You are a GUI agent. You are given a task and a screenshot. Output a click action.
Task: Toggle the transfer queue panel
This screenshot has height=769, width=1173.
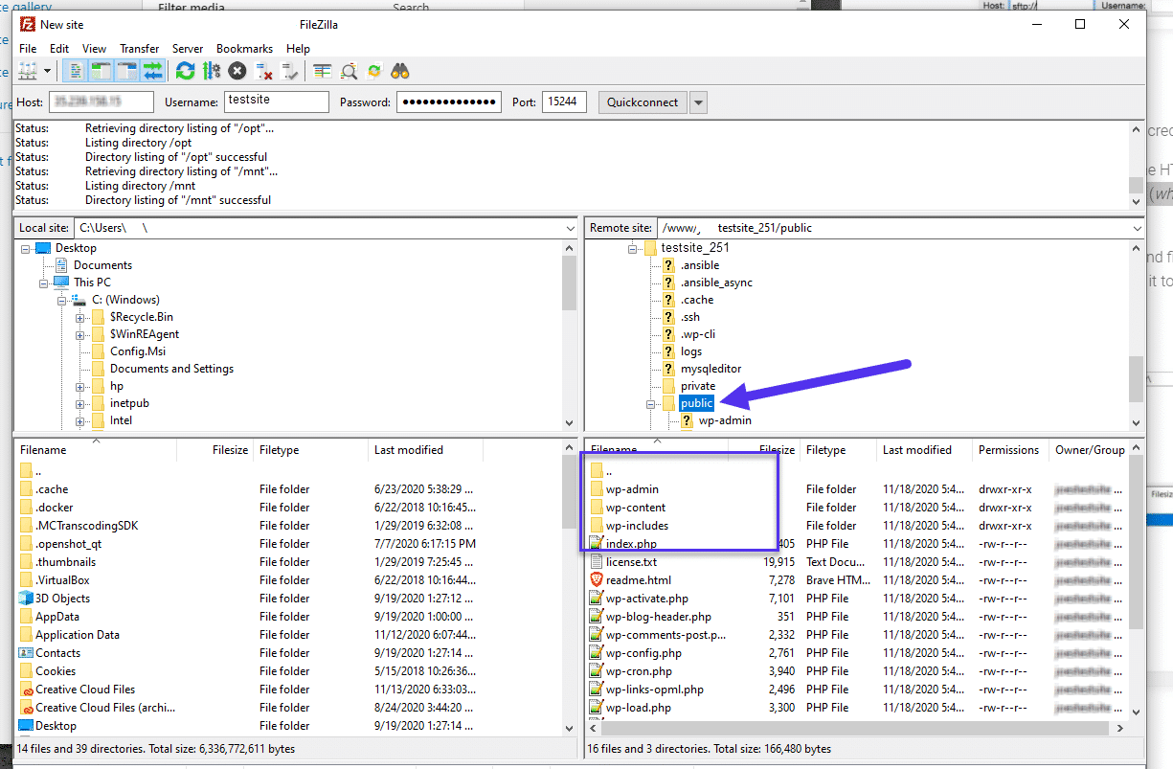pos(153,70)
